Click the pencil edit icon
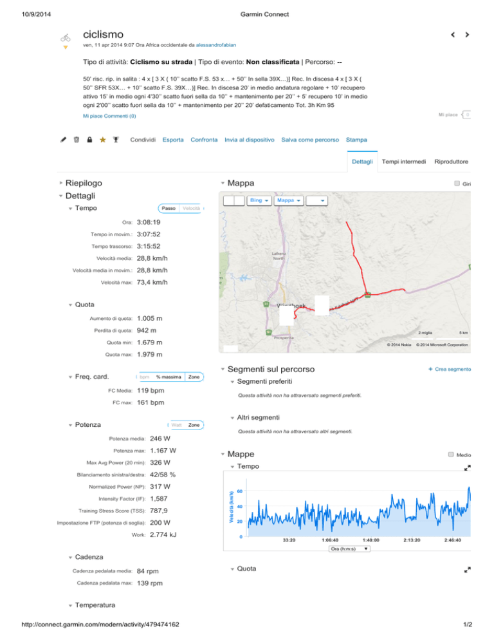Image resolution: width=494 pixels, height=640 pixels. click(63, 140)
